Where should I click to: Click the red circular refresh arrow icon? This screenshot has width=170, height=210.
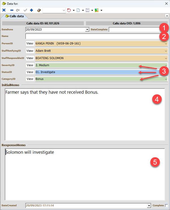point(69,10)
